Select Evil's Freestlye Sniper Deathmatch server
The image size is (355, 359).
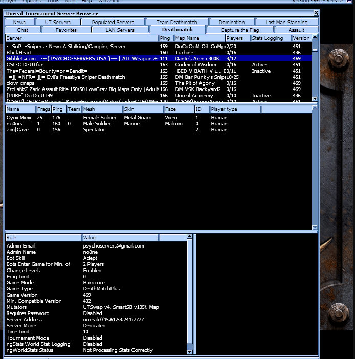click(159, 77)
